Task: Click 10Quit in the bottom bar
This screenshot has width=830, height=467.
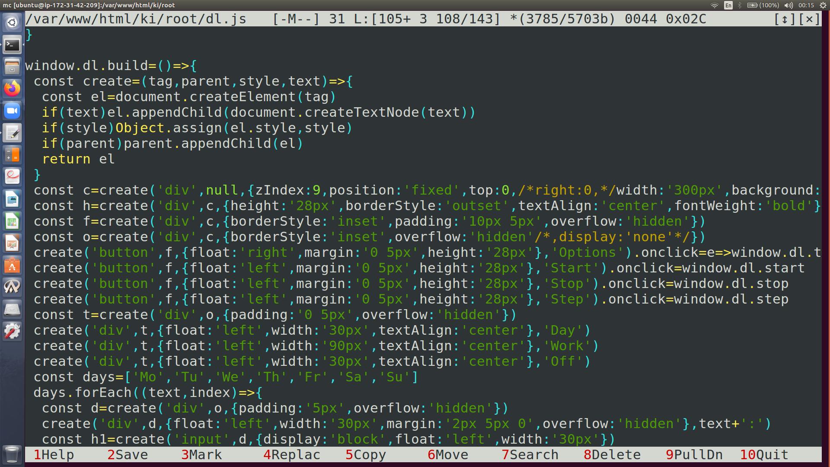Action: (764, 455)
